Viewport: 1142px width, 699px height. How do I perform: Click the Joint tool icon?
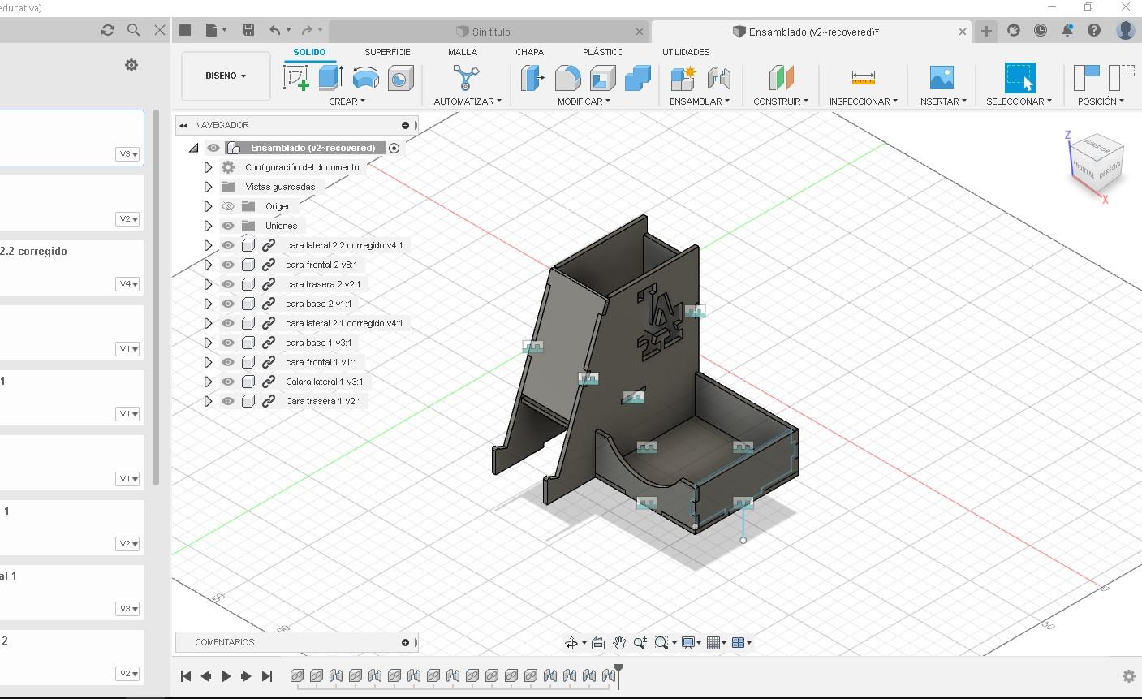[x=719, y=78]
